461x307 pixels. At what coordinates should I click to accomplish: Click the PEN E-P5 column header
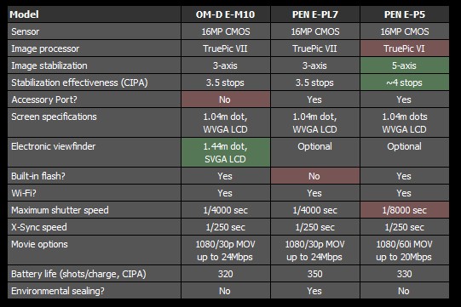tap(405, 14)
